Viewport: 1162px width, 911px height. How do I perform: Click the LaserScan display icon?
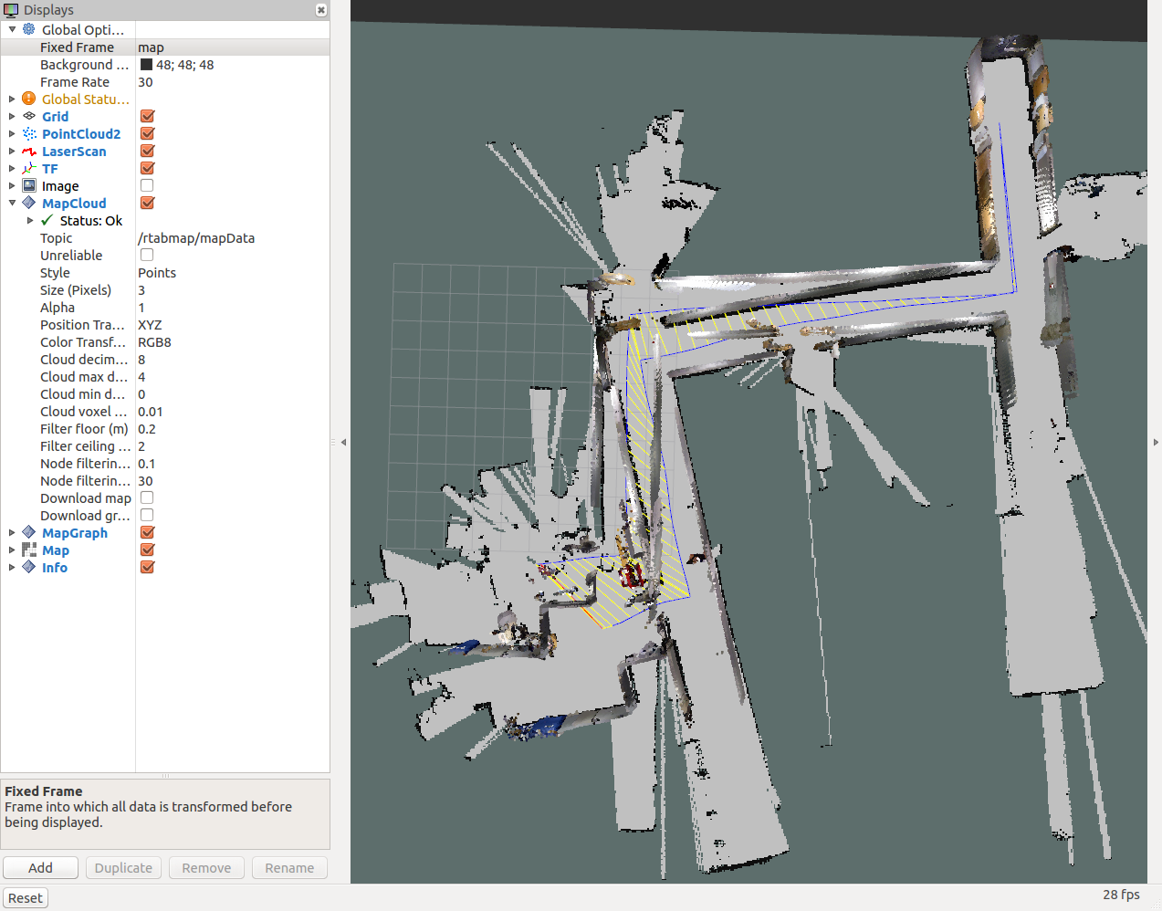coord(29,152)
